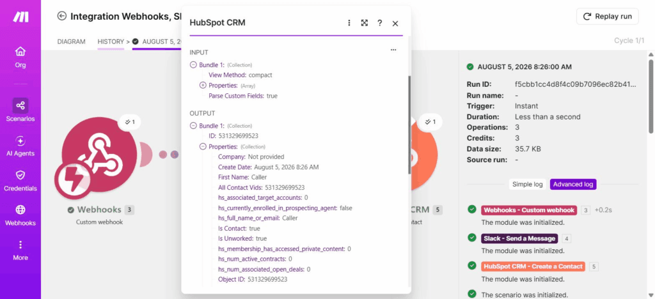Close the HubSpot CRM panel

coord(395,24)
